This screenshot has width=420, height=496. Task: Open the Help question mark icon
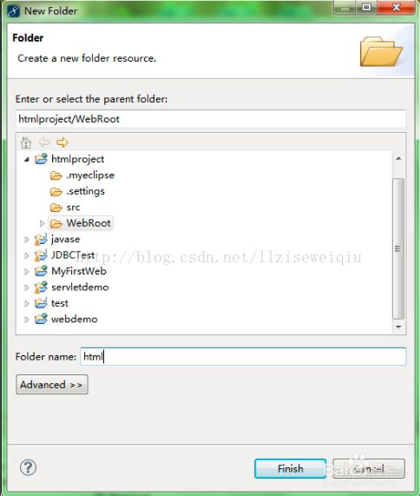coord(28,467)
